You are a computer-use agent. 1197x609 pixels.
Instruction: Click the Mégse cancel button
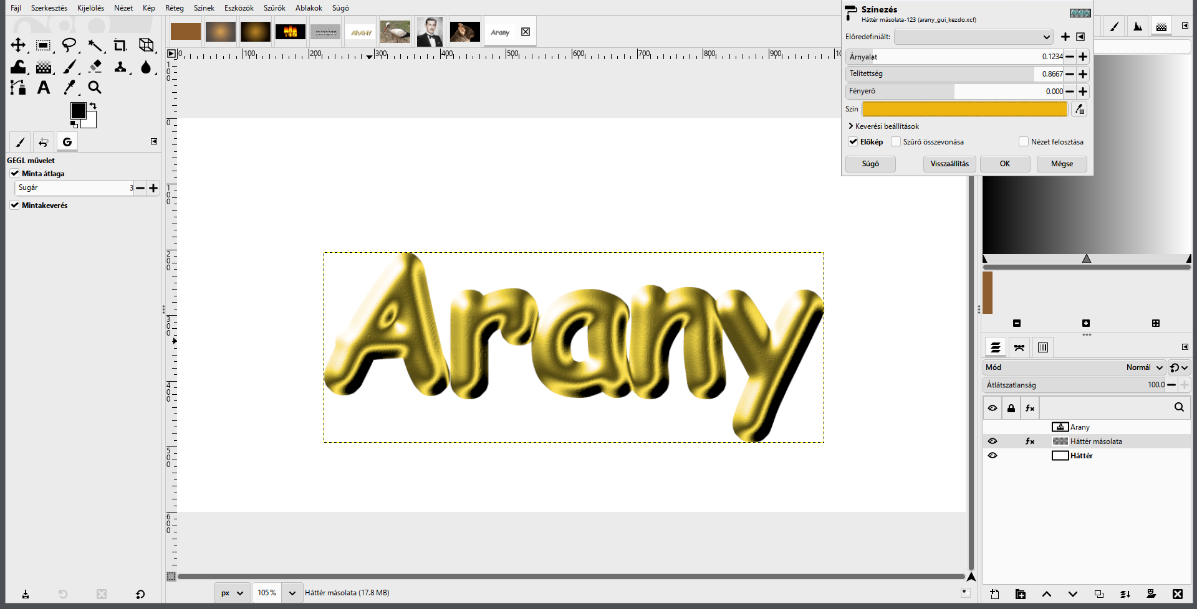pyautogui.click(x=1062, y=164)
